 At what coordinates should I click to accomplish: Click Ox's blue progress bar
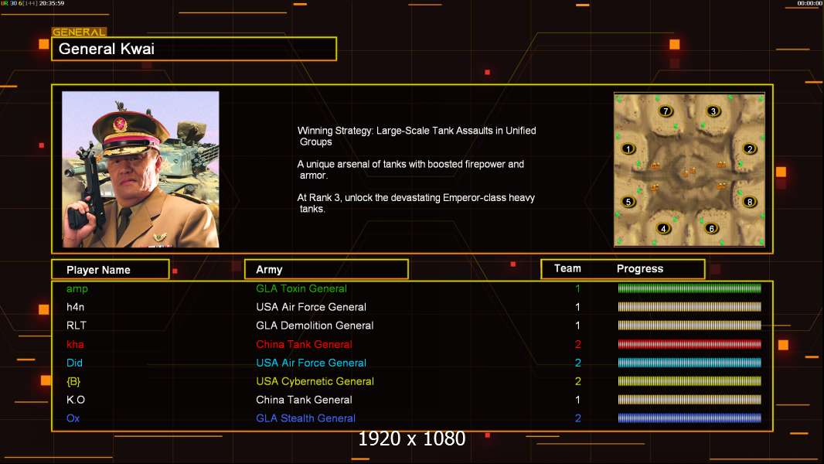[x=690, y=418]
